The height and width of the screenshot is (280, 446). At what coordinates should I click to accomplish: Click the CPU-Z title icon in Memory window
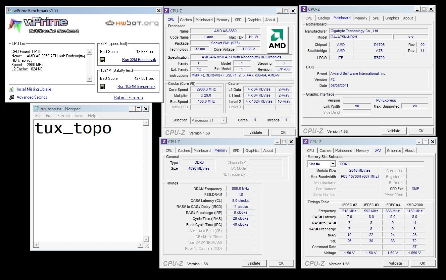164,142
